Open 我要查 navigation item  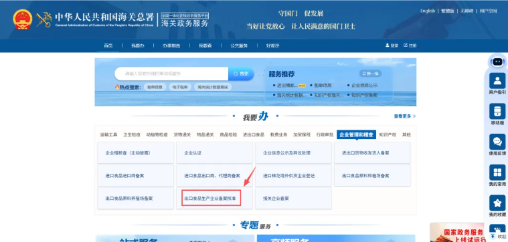(x=205, y=45)
